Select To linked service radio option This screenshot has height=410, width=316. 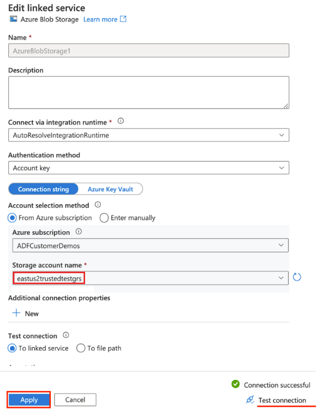tap(12, 348)
